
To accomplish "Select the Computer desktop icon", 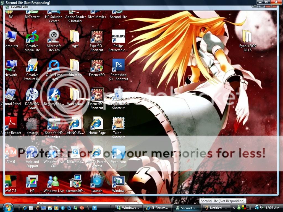I will (11, 39).
